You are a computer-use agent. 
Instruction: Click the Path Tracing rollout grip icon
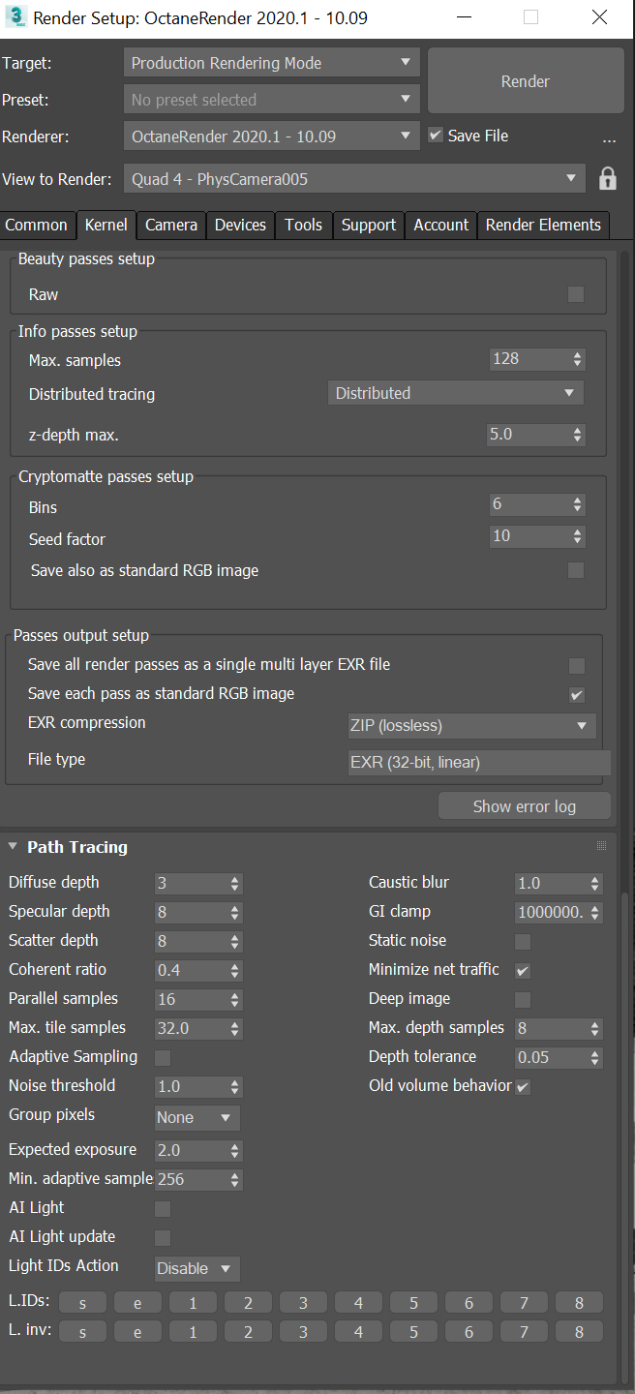(601, 846)
